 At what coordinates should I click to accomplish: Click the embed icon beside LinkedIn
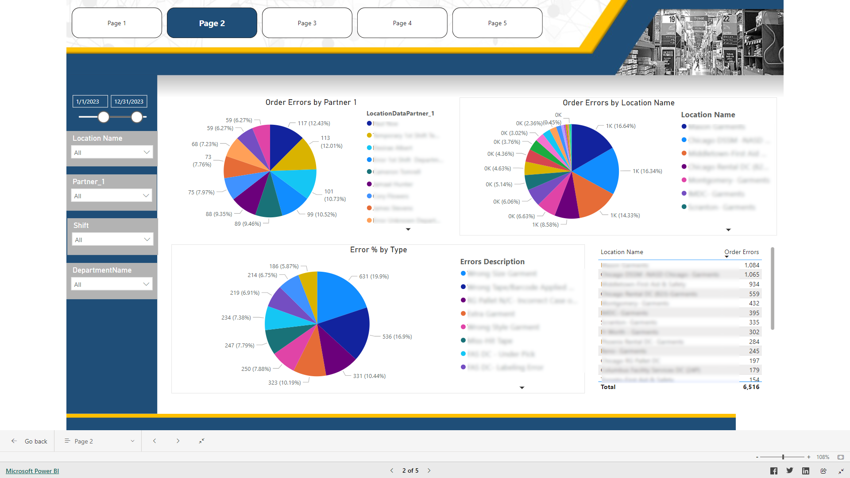(823, 470)
